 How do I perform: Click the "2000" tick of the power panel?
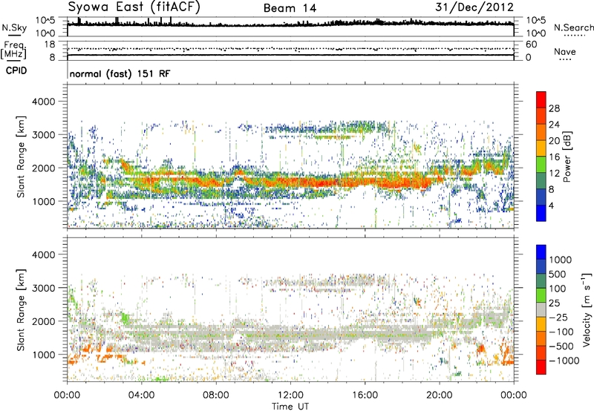pos(44,168)
